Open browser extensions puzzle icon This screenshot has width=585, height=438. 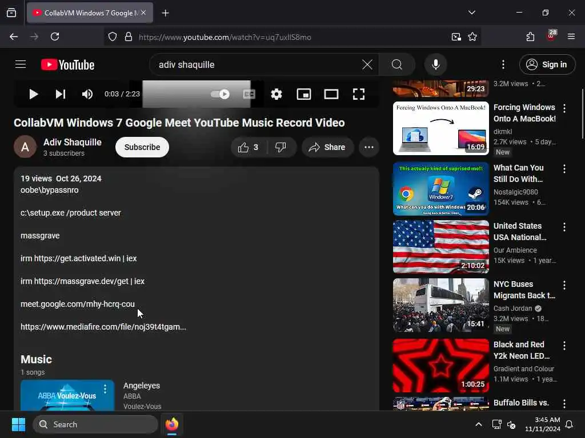pos(530,36)
